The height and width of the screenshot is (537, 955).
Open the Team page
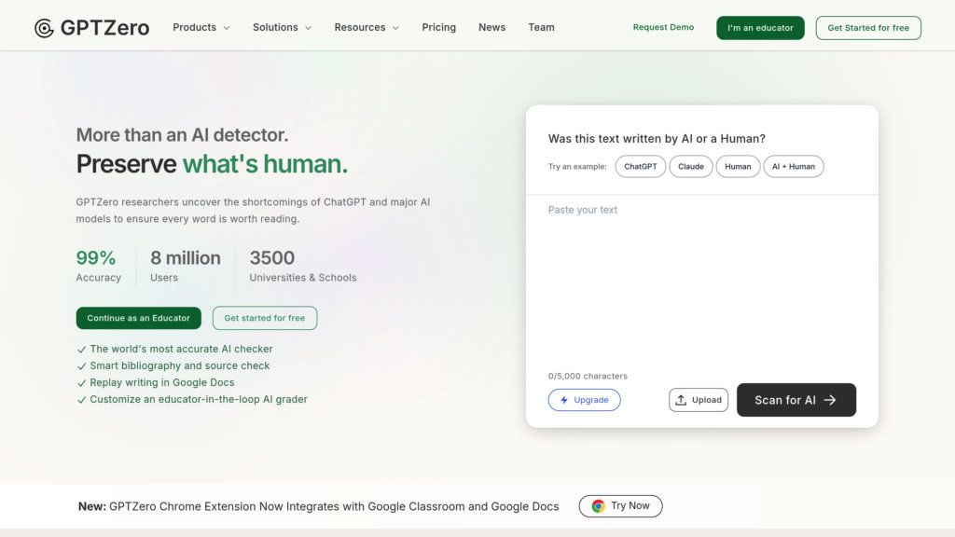pyautogui.click(x=541, y=27)
